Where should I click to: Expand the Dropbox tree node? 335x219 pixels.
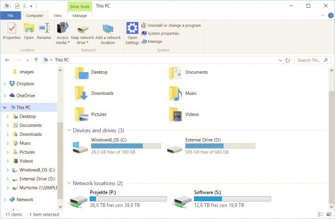pos(5,84)
